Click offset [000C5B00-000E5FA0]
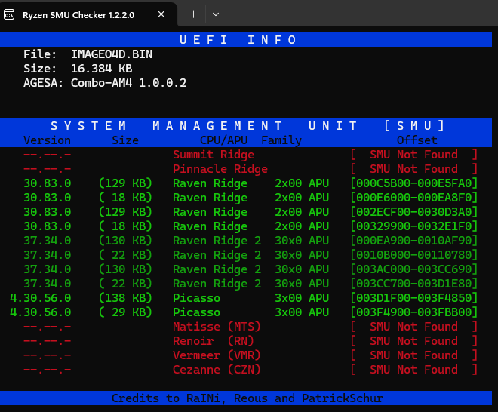 (x=413, y=183)
